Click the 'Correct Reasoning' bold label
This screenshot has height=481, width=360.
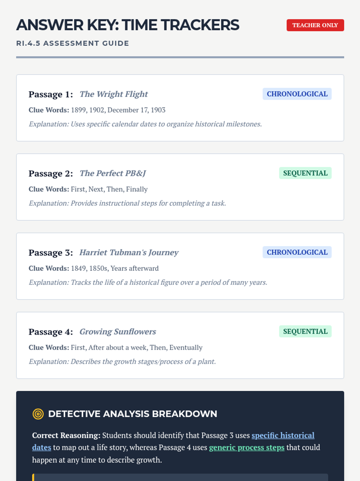point(66,435)
